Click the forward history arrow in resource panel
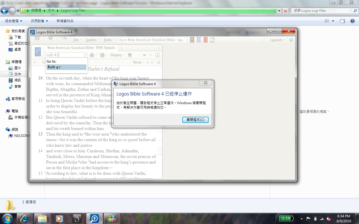 (x=151, y=55)
